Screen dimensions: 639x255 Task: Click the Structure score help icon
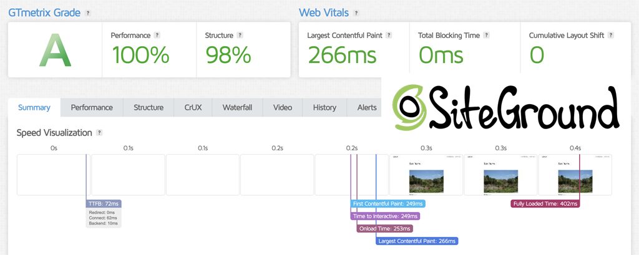click(240, 36)
